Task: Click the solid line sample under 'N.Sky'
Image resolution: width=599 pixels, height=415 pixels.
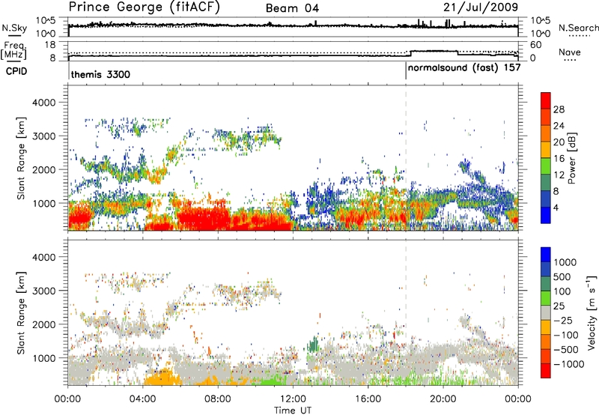Action: (14, 34)
